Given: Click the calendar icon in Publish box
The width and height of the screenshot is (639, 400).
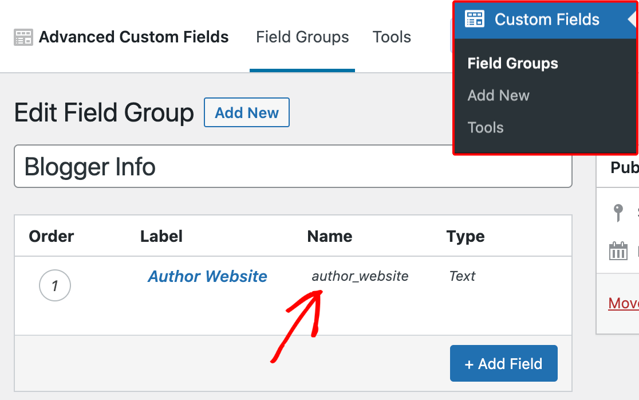Looking at the screenshot, I should (618, 251).
